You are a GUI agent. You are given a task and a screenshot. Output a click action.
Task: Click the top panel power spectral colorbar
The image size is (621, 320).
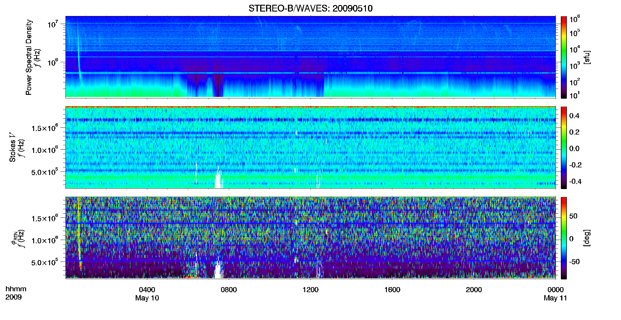click(x=564, y=57)
